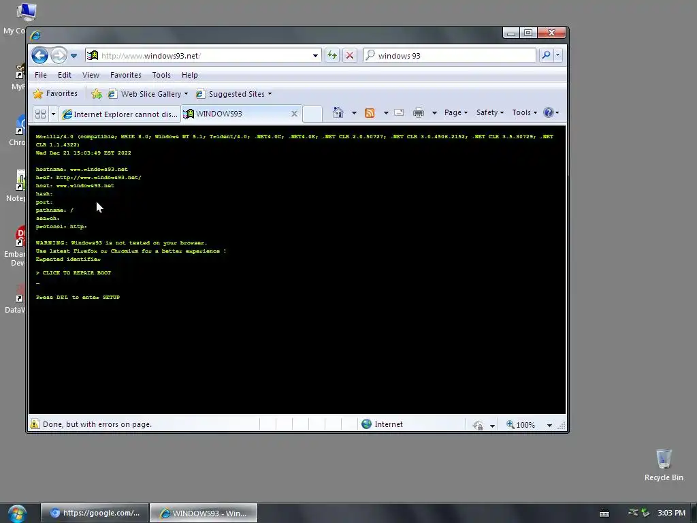Open the recent pages dropdown arrow
The height and width of the screenshot is (523, 697).
pos(74,56)
